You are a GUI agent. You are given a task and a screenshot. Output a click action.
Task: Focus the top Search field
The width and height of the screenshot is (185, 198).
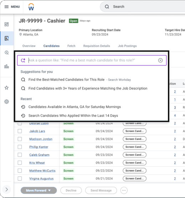coord(143,7)
